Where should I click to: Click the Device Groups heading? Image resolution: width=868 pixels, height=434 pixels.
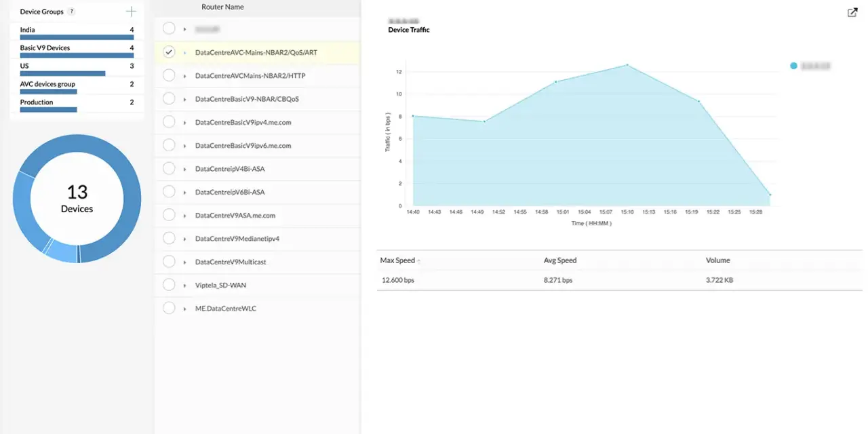coord(42,12)
